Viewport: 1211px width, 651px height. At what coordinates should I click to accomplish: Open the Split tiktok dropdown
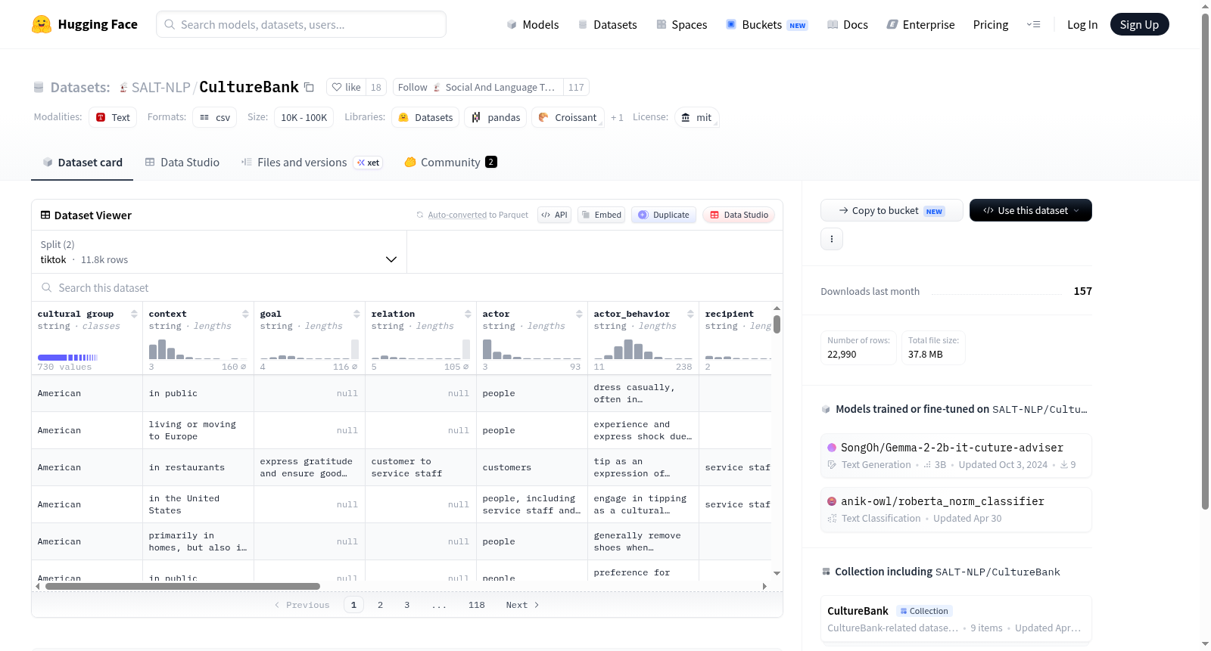[x=219, y=252]
